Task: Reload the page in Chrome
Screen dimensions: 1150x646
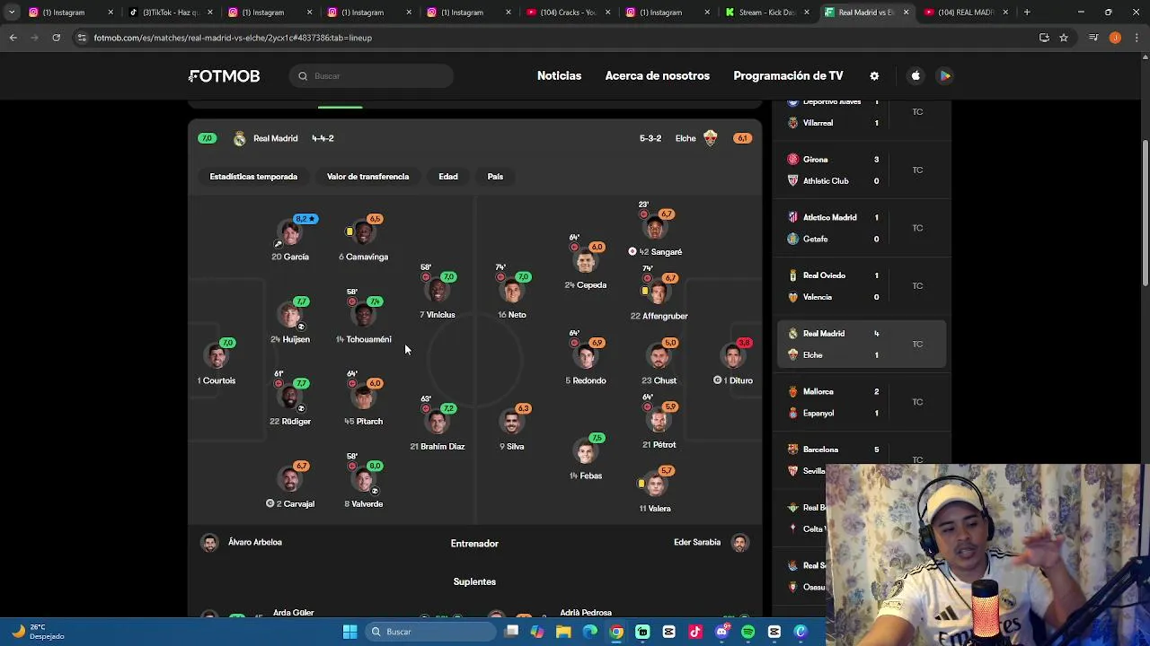Action: (56, 38)
